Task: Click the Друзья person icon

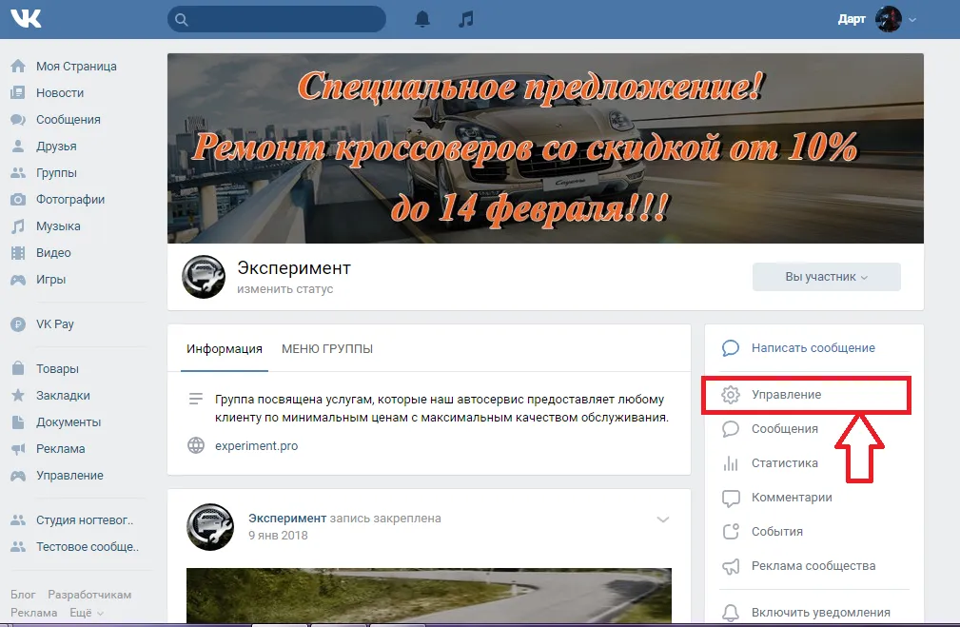Action: pyautogui.click(x=18, y=146)
